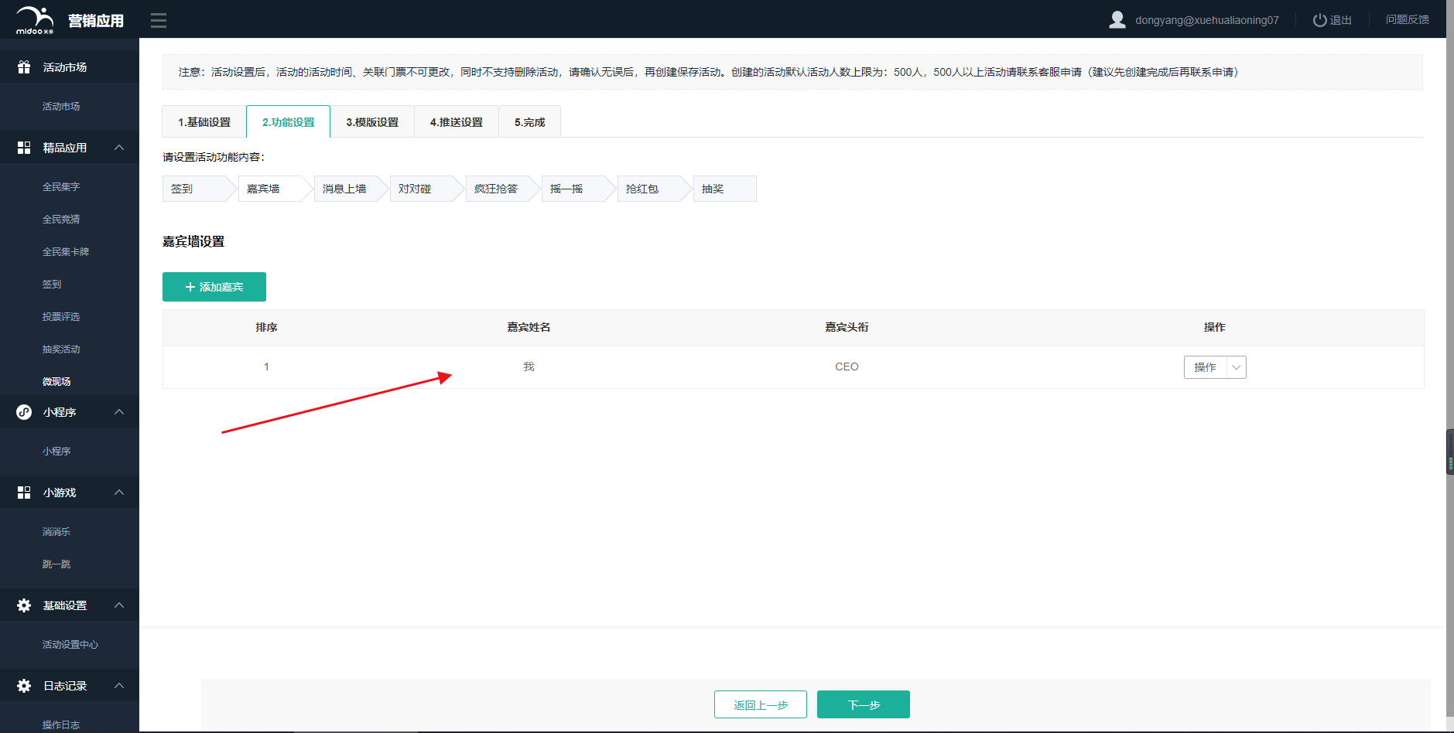Open 抽奖活动 in the sidebar
The width and height of the screenshot is (1454, 733).
point(61,349)
